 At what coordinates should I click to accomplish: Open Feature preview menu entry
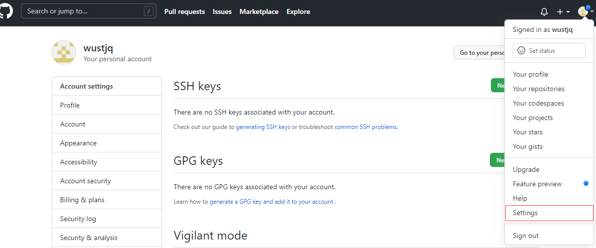(537, 184)
